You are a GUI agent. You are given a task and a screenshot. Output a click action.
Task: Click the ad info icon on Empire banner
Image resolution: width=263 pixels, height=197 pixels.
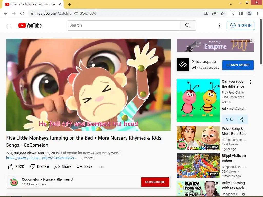[252, 41]
